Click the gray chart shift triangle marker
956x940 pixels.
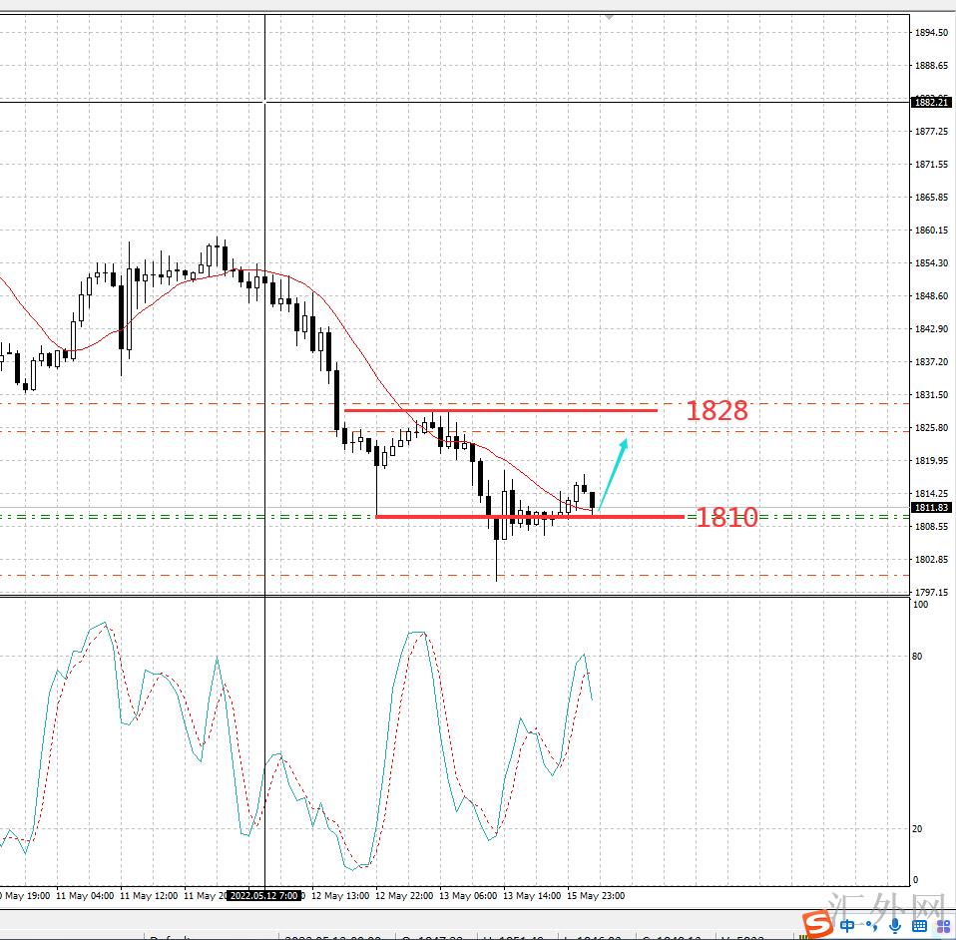[x=610, y=17]
